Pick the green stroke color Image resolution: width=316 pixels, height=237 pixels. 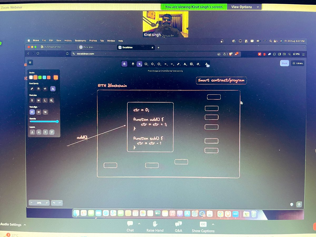(40, 77)
